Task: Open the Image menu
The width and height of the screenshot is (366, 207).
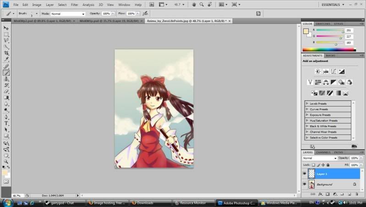Action: coord(37,5)
